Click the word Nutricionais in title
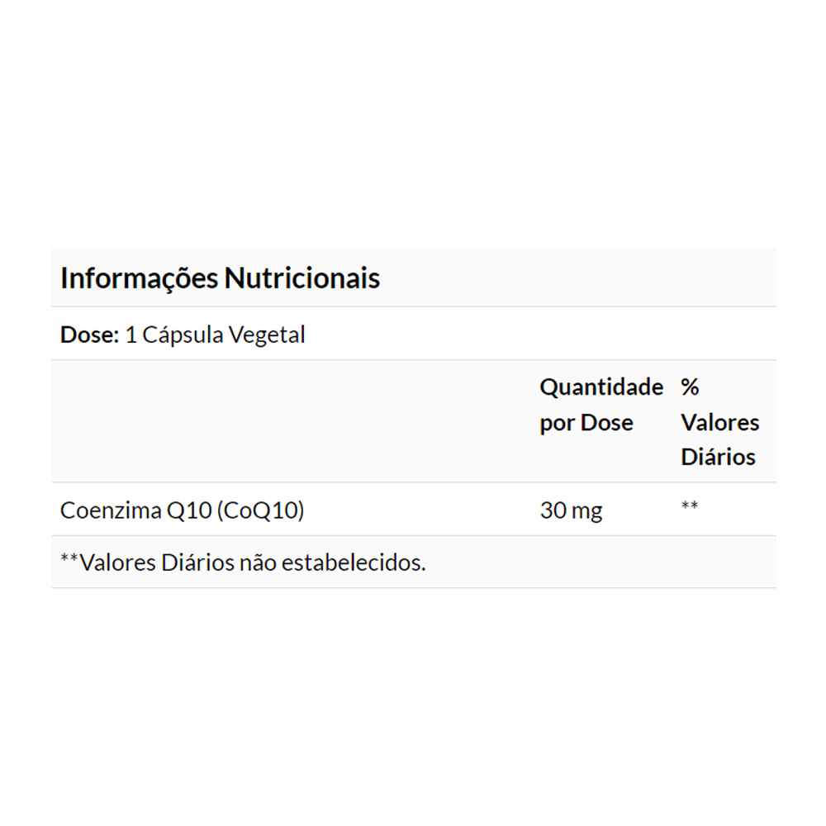Image resolution: width=826 pixels, height=826 pixels. (x=302, y=278)
